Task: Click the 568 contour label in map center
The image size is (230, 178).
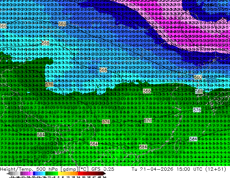Action: 103,70
